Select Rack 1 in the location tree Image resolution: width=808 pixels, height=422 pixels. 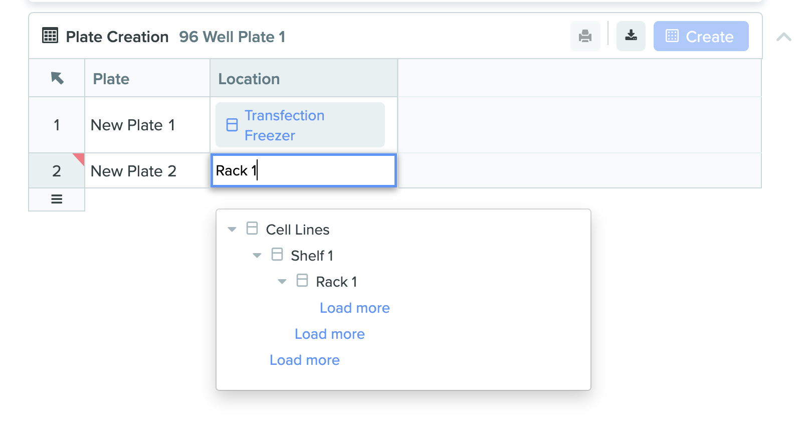tap(336, 282)
